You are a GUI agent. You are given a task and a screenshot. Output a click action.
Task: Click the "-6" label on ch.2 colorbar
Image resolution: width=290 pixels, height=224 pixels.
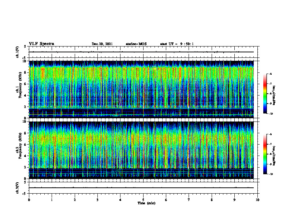point(270,134)
